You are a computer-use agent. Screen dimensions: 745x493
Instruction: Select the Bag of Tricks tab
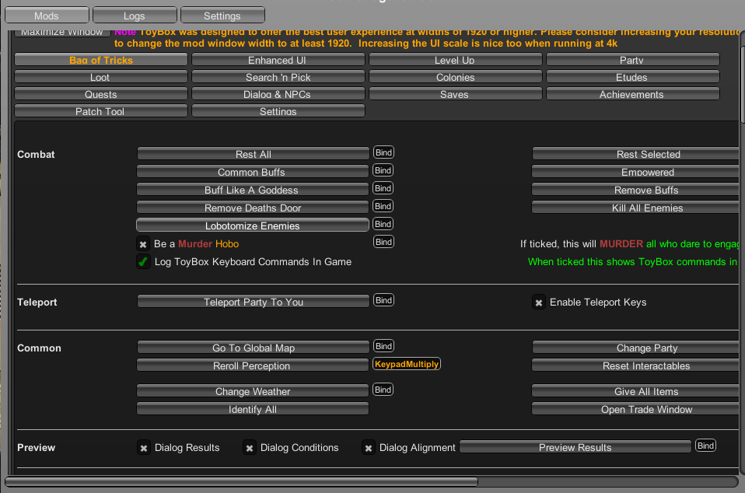click(x=101, y=60)
